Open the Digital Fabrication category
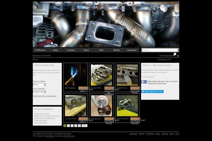 point(42,114)
